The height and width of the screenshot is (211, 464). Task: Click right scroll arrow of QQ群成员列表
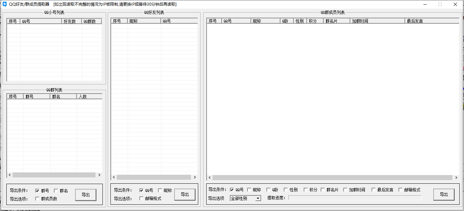(456, 178)
